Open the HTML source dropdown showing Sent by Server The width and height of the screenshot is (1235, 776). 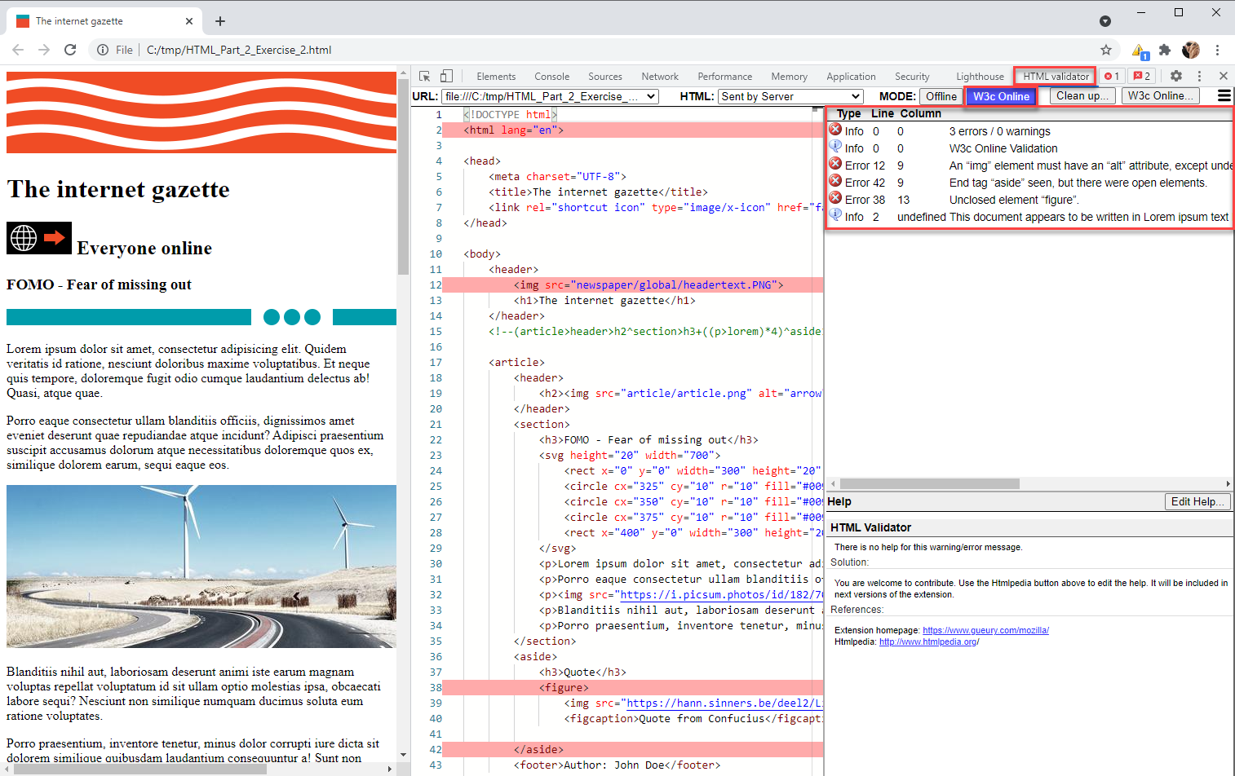[790, 95]
